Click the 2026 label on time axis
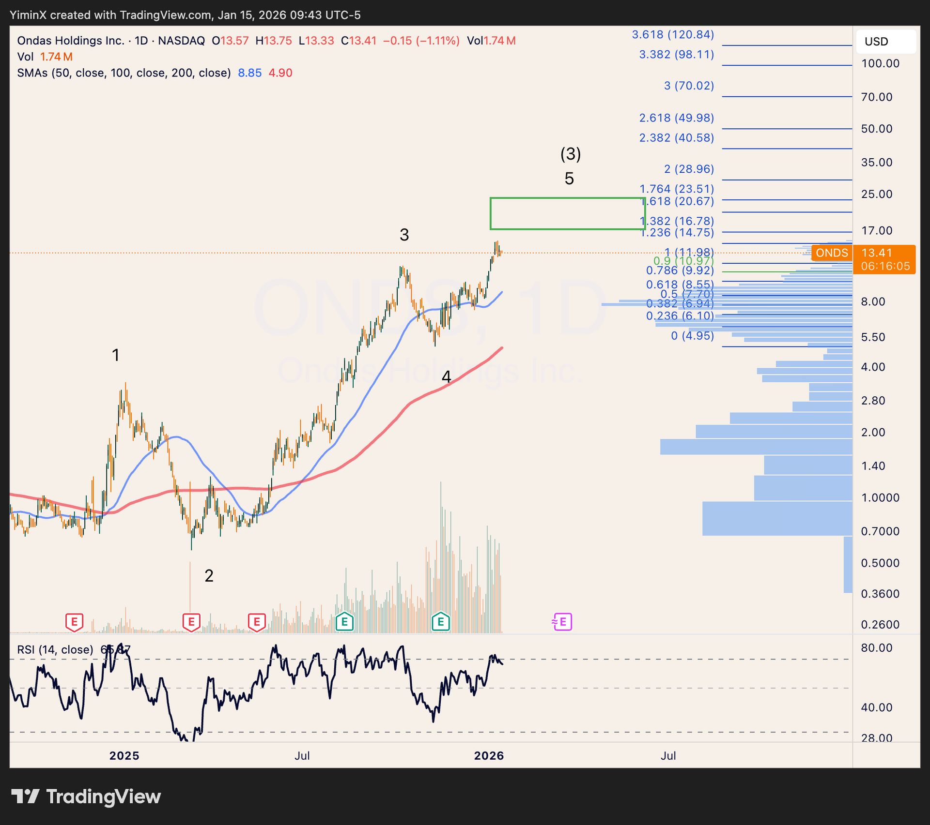The height and width of the screenshot is (825, 930). [x=489, y=756]
